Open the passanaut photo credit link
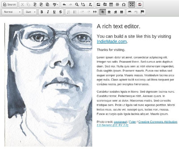The width and height of the screenshot is (179, 149). pyautogui.click(x=120, y=122)
